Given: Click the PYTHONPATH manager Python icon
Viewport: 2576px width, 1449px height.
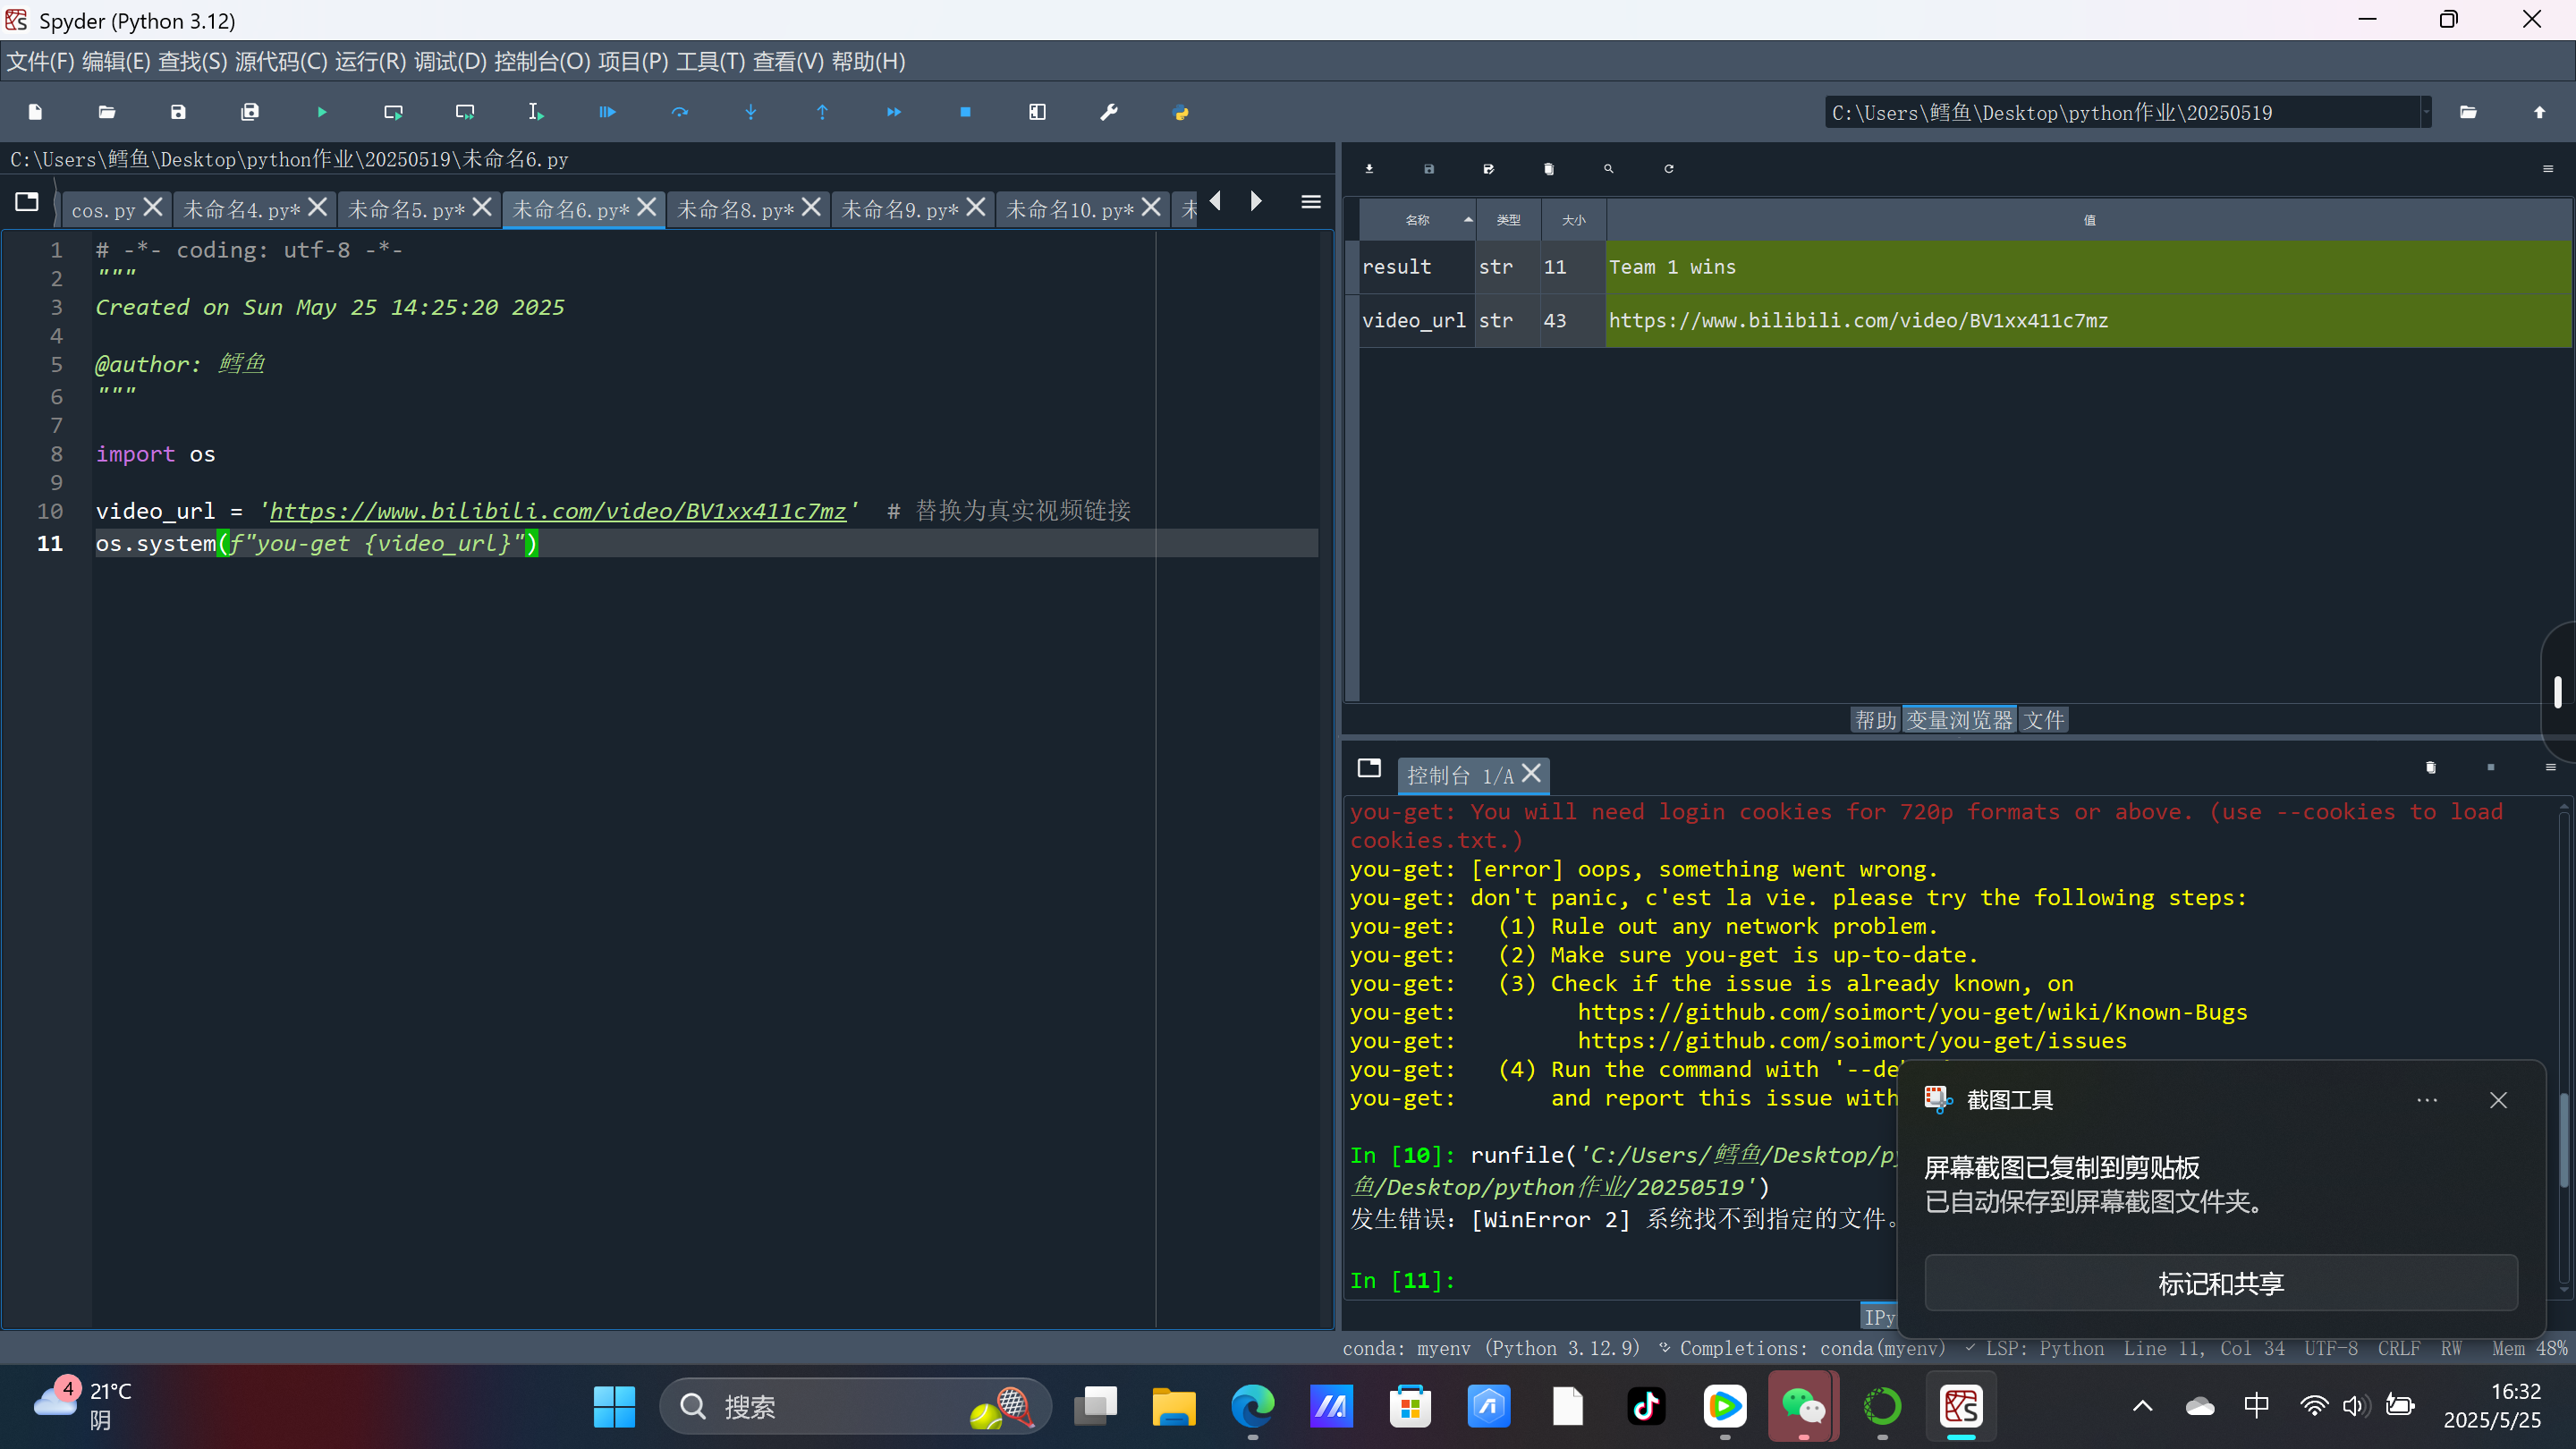Looking at the screenshot, I should point(1180,112).
